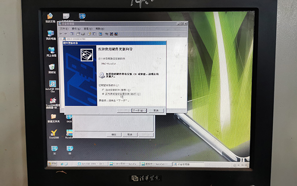Click 下一步 in the hardware update wizard

[x=139, y=111]
